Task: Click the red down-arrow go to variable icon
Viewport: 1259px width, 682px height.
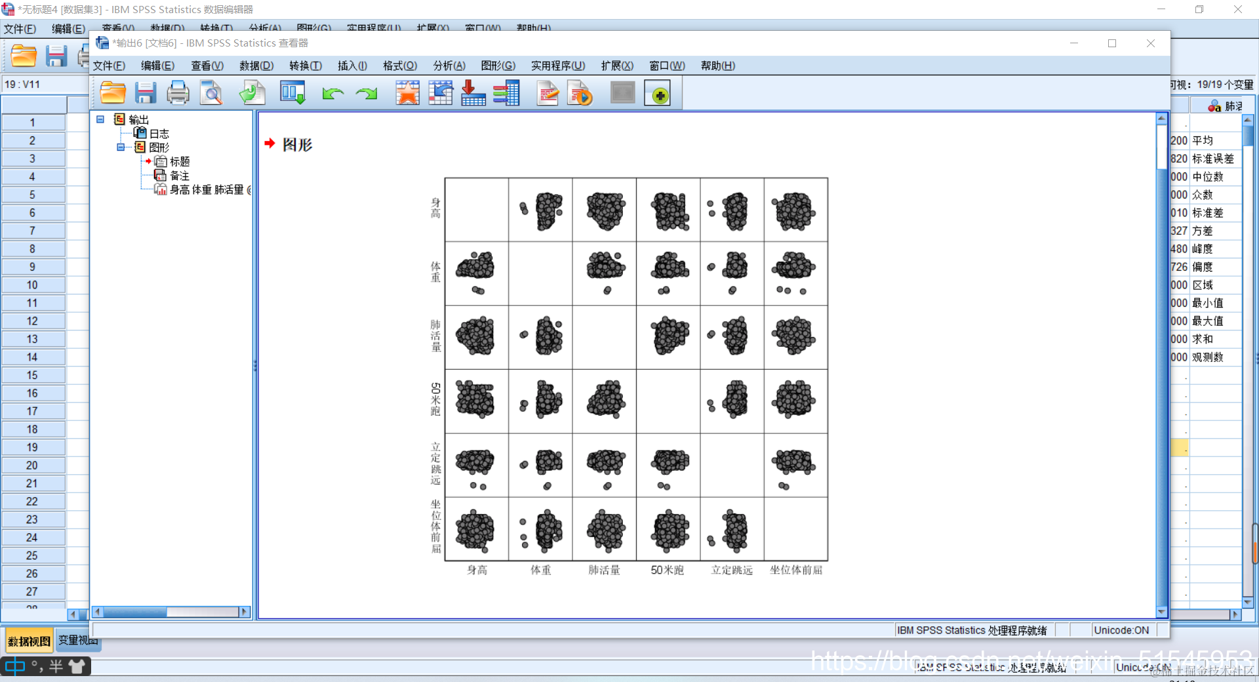Action: (473, 93)
